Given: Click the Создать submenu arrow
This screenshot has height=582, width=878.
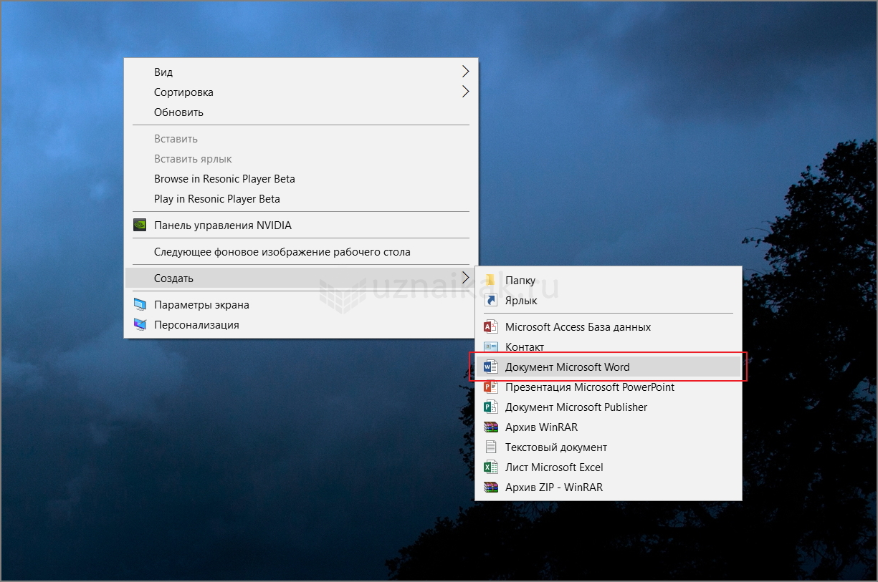Looking at the screenshot, I should click(x=465, y=278).
